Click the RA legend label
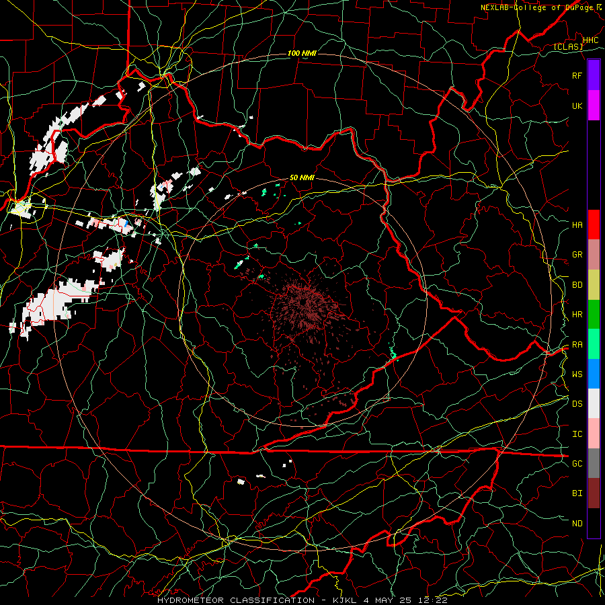Viewport: 605px width, 605px height. [x=577, y=345]
